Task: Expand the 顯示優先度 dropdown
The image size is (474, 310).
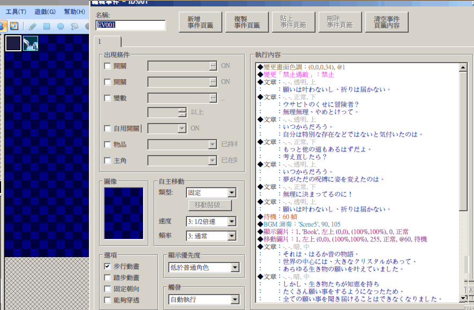Action: [x=204, y=267]
